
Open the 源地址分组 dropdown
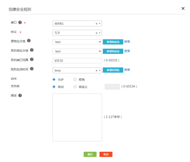[77, 42]
